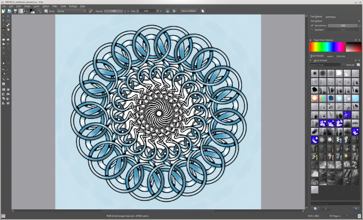
Task: Close the Brush Presets docker
Action: tap(359, 60)
